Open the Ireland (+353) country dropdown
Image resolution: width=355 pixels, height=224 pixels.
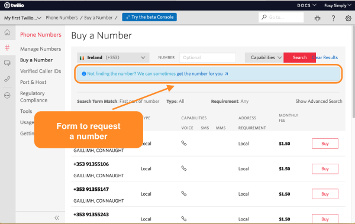[x=113, y=57]
